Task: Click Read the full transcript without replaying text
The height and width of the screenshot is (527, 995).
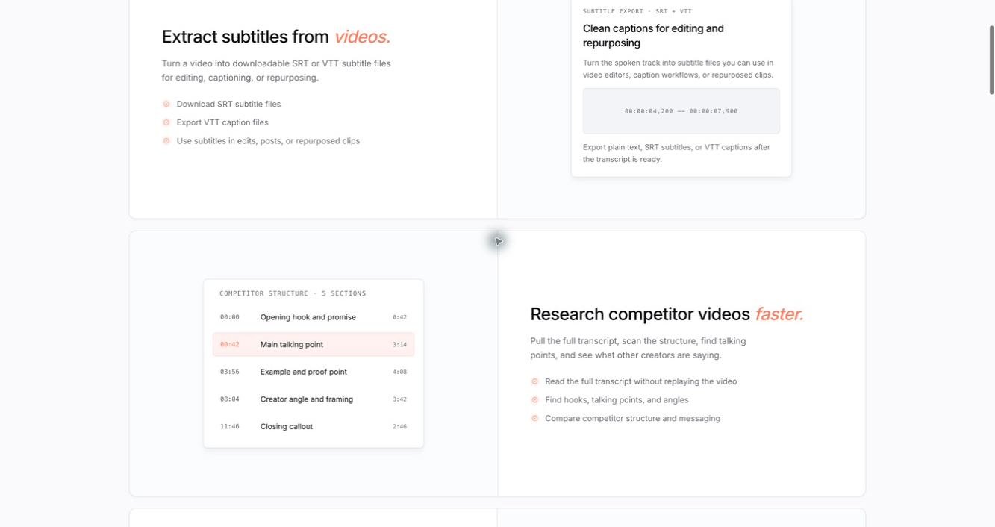Action: 640,381
